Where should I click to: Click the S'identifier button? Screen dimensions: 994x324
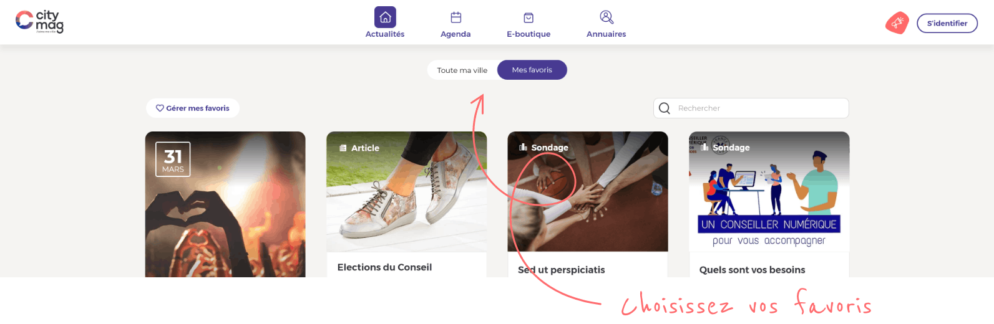tap(947, 23)
